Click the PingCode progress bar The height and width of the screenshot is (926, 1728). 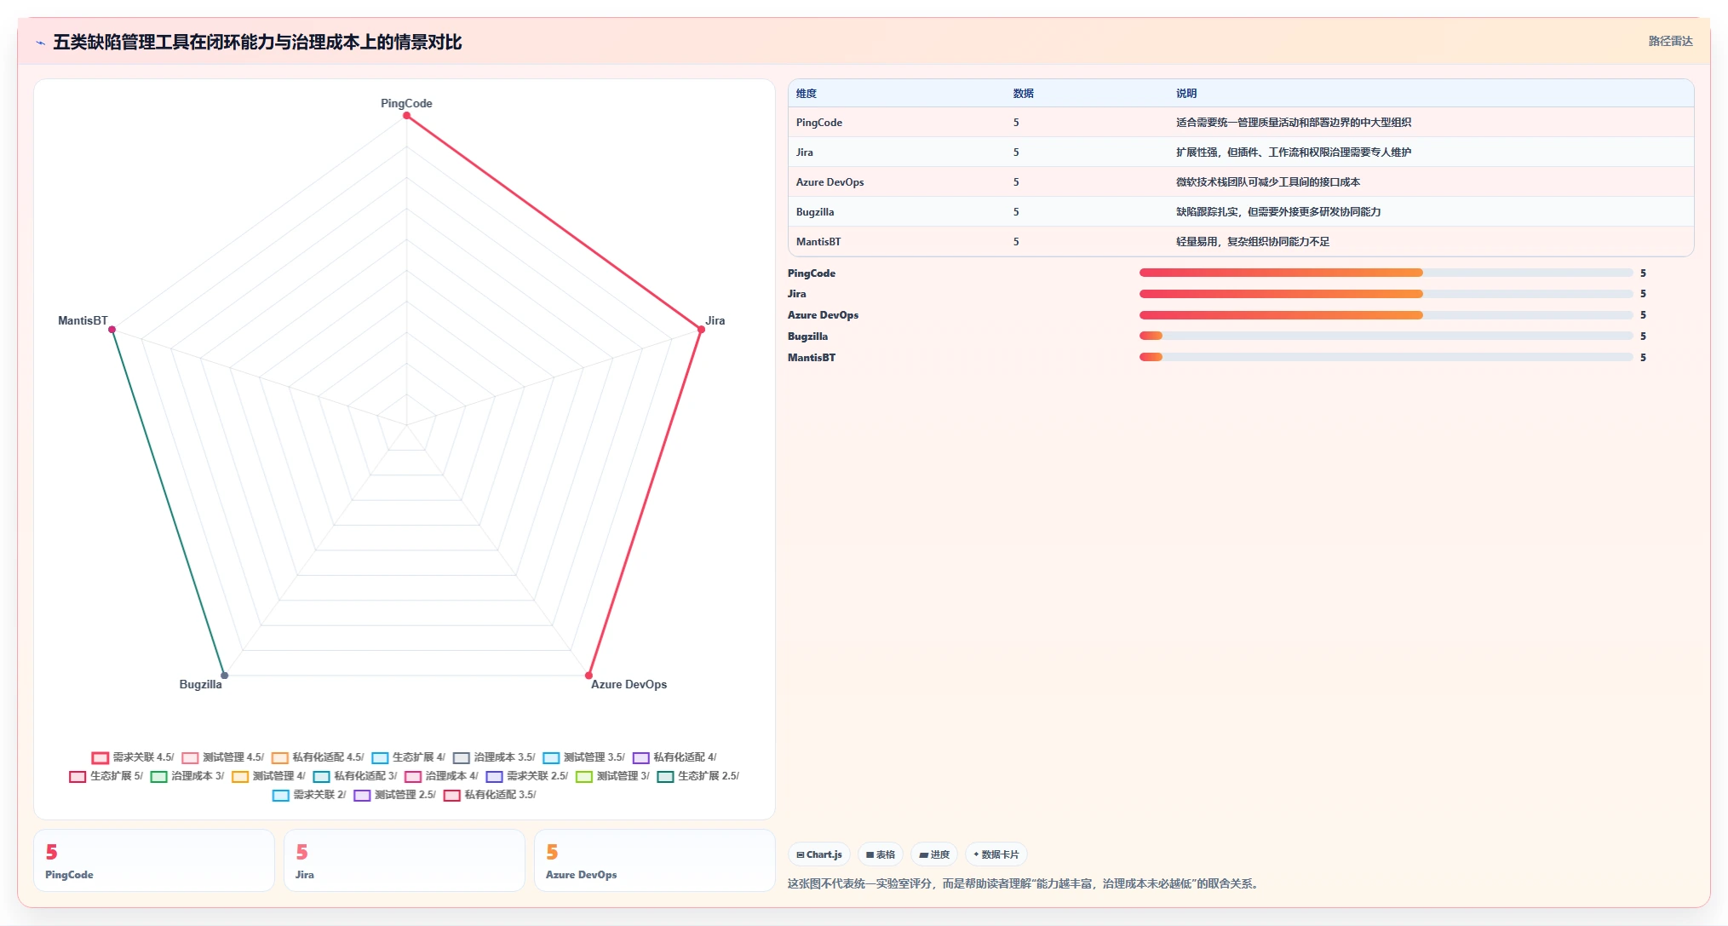[x=1386, y=273]
